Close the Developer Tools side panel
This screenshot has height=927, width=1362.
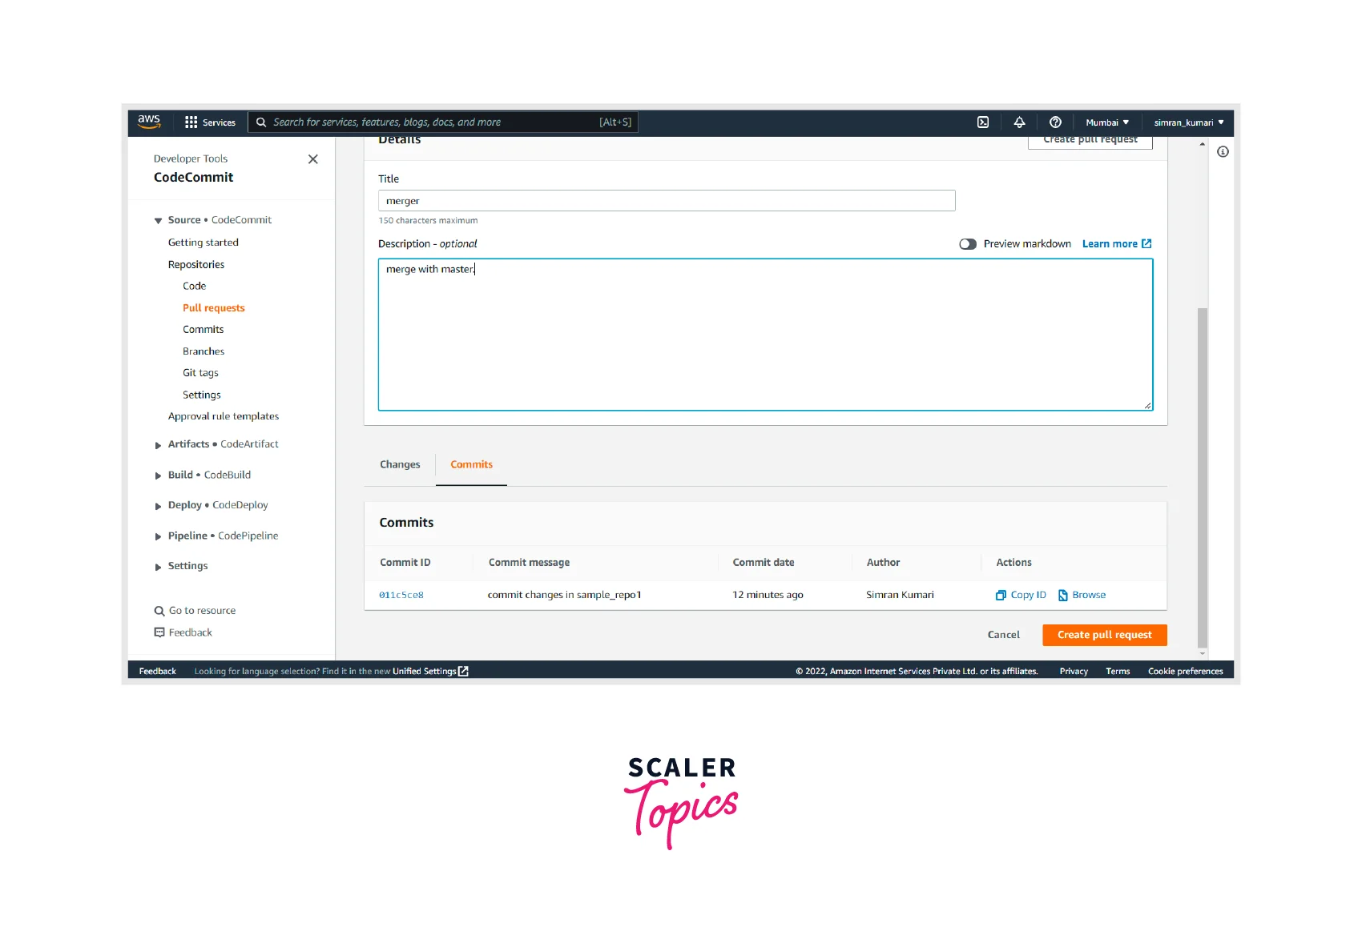tap(313, 159)
